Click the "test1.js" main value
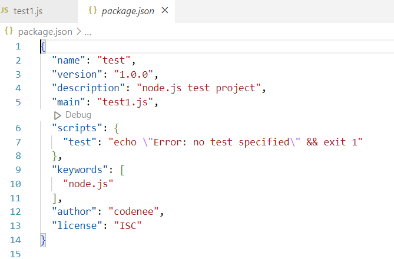 (125, 102)
